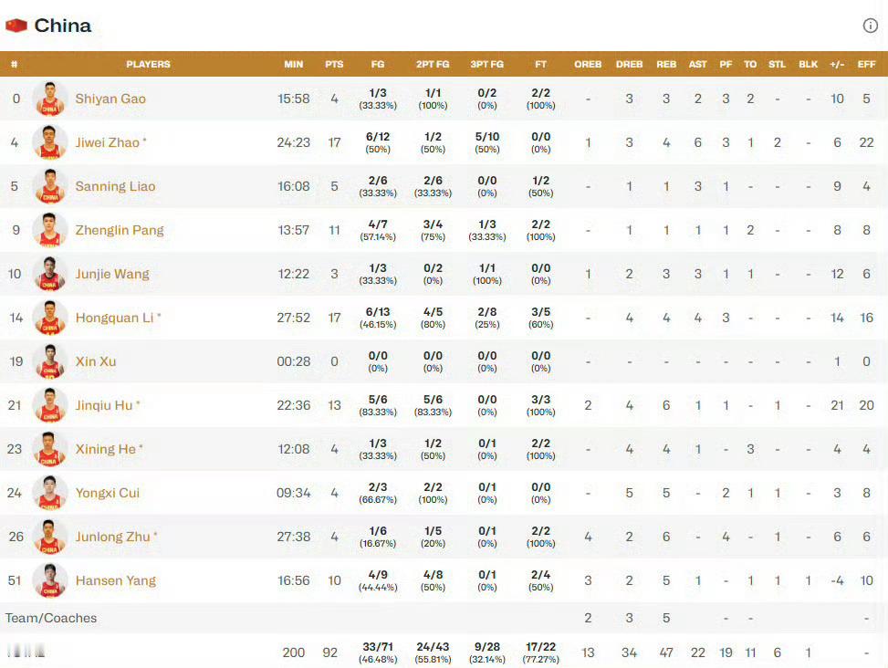Select Jiwei Zhao's efficiency 22
Image resolution: width=888 pixels, height=668 pixels.
click(866, 142)
